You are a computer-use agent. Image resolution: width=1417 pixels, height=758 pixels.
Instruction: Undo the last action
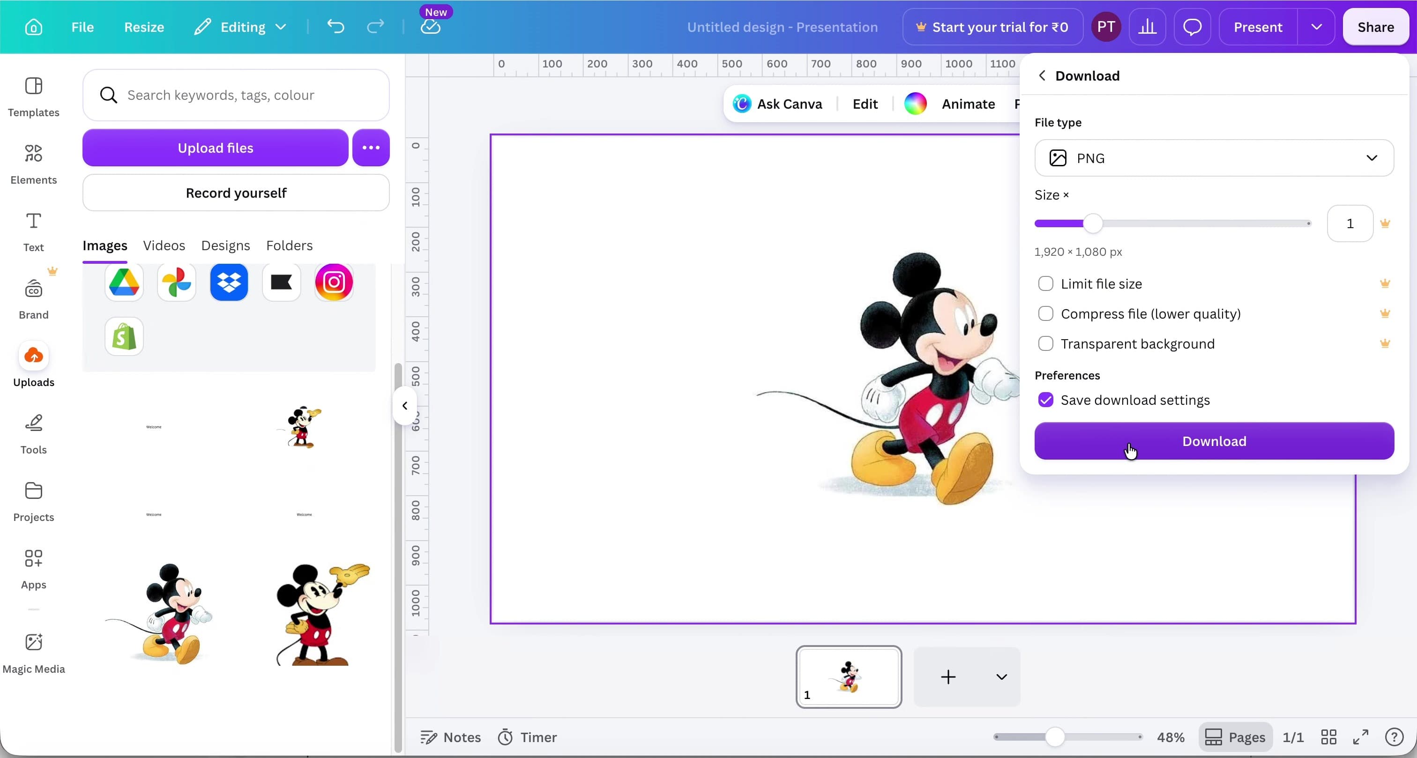point(336,26)
